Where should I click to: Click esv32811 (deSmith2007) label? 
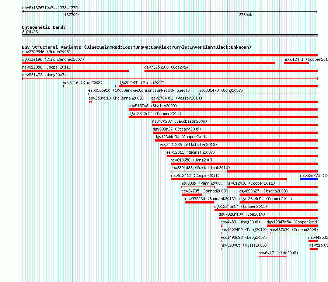coord(191,152)
